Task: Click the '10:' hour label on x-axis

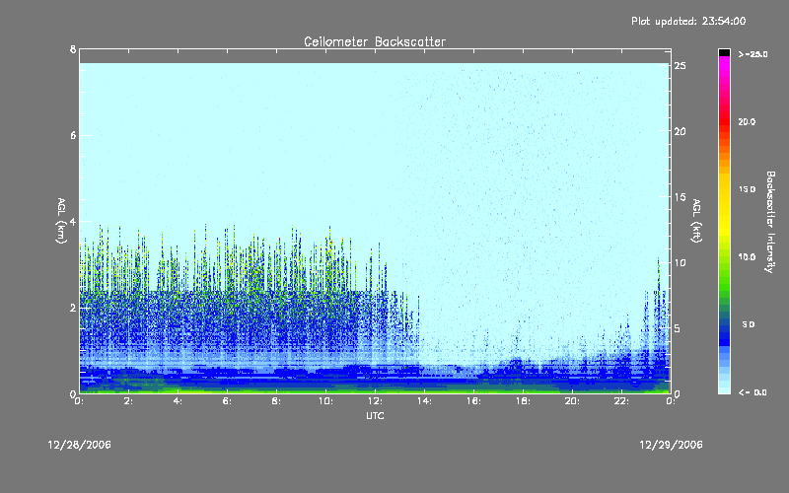Action: 325,401
